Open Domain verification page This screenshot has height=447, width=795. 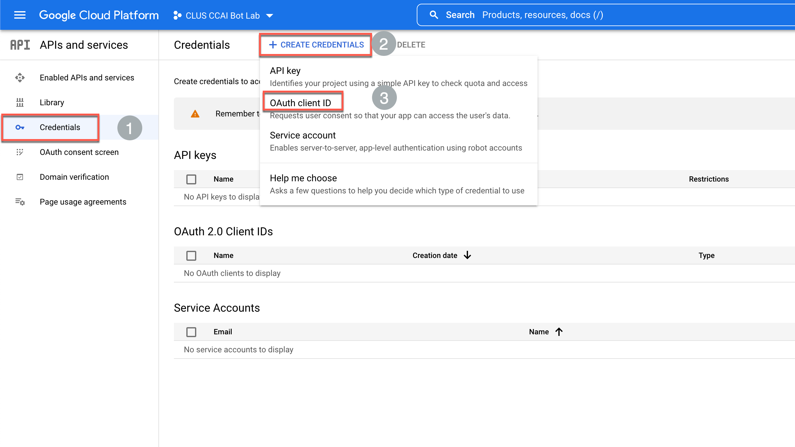[74, 177]
